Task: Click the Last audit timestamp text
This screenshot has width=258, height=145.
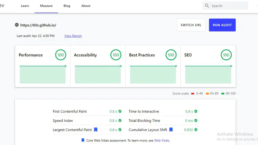Action: (35, 36)
